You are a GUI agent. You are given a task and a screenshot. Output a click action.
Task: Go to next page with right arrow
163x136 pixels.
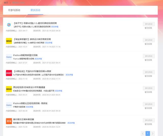(153, 133)
